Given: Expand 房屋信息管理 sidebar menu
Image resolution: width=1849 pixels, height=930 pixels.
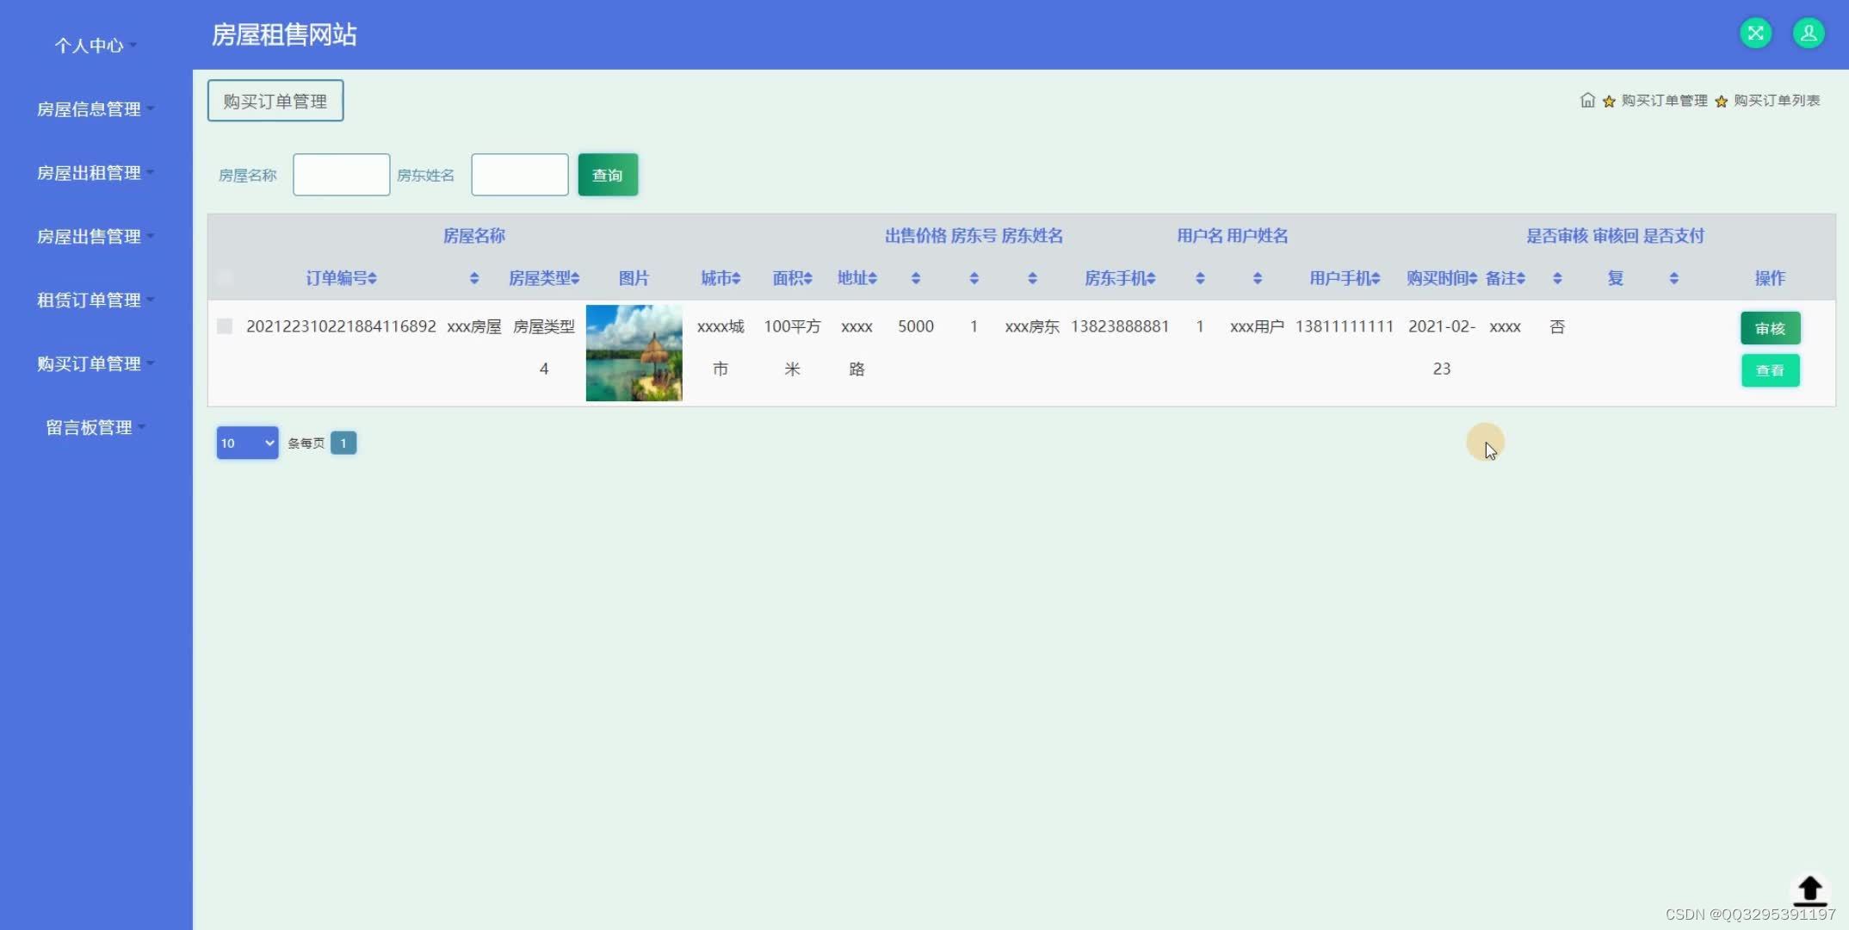Looking at the screenshot, I should point(95,108).
